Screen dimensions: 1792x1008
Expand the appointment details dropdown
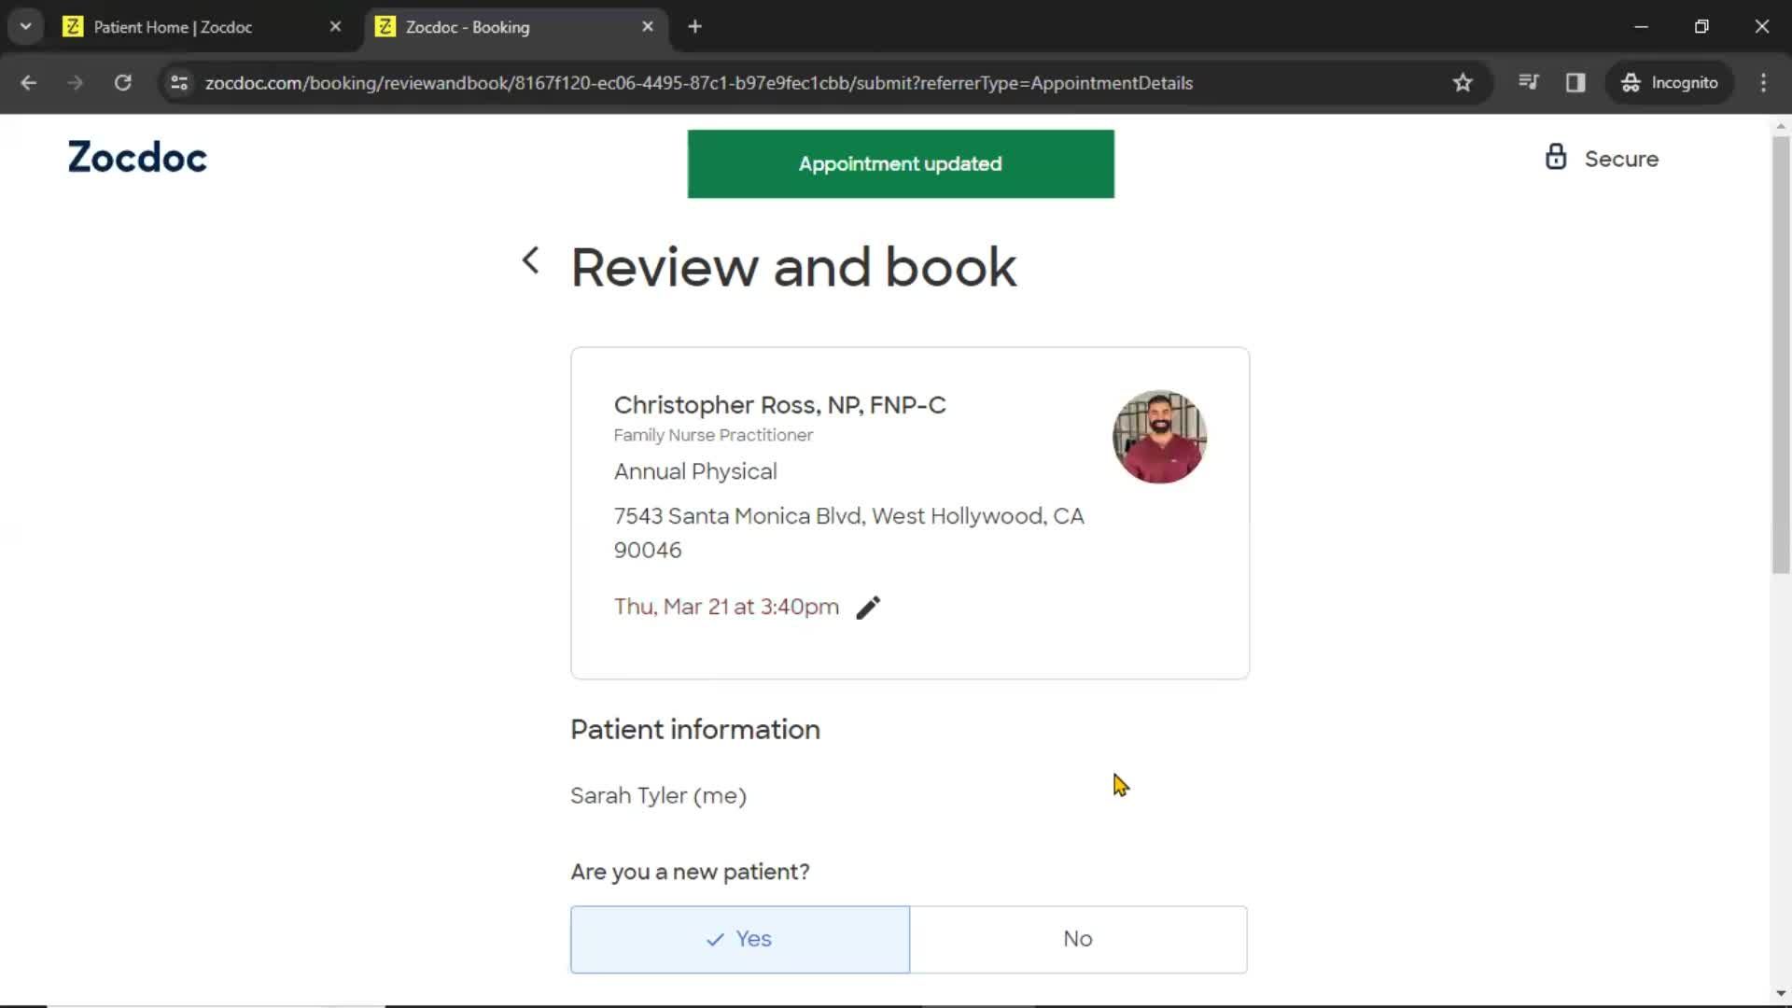tap(869, 606)
